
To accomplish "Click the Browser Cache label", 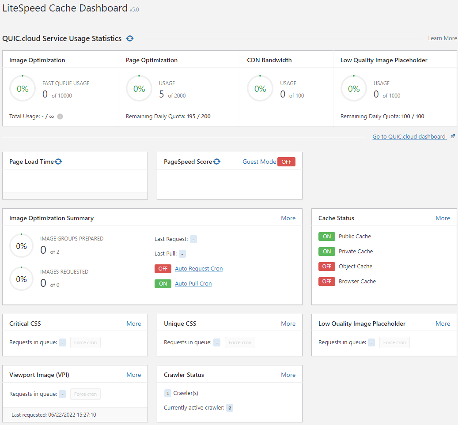I will point(357,282).
